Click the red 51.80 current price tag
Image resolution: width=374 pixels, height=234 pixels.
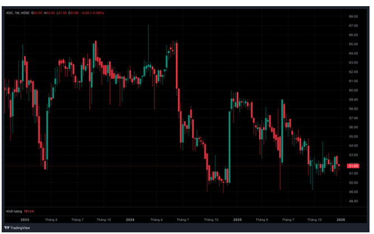click(x=353, y=166)
